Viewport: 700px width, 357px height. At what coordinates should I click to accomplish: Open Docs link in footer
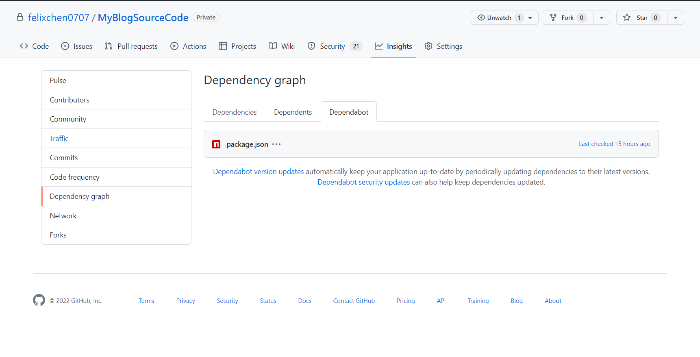point(304,301)
